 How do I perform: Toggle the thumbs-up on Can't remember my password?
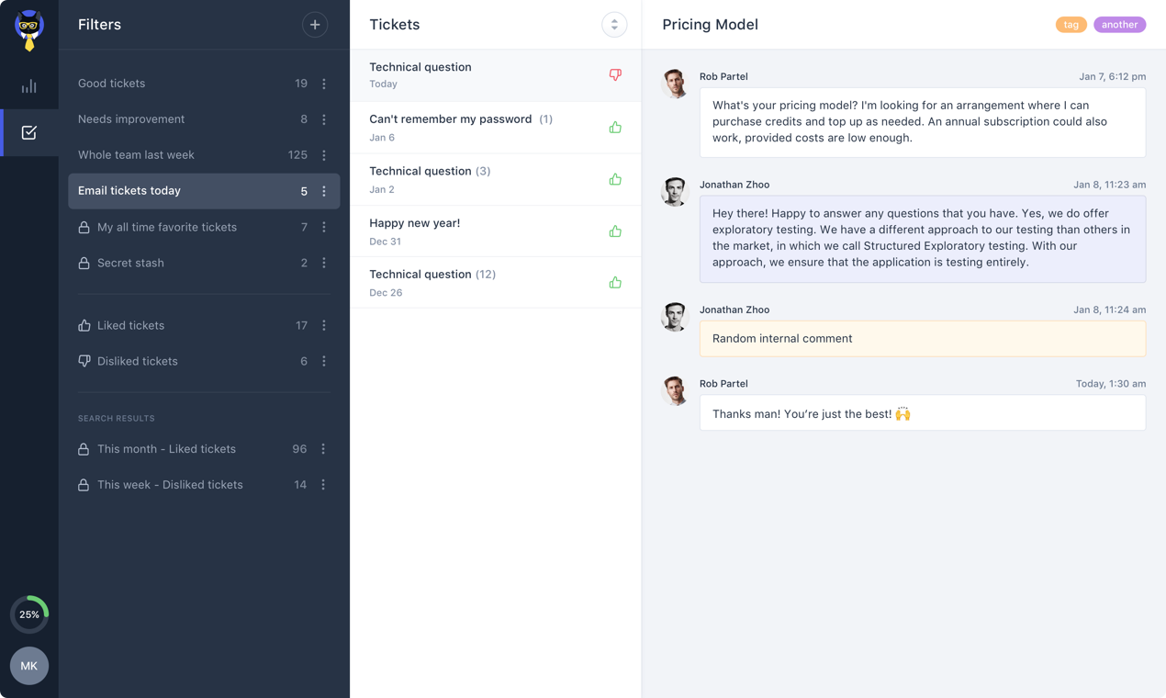pyautogui.click(x=614, y=127)
